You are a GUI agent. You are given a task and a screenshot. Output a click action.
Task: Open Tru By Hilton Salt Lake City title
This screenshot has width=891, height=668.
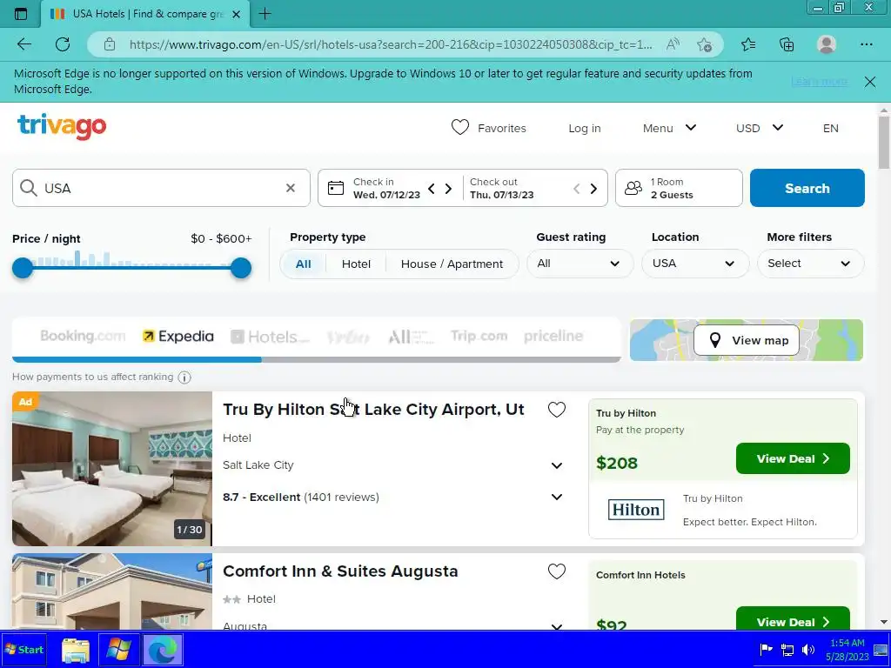(x=373, y=410)
